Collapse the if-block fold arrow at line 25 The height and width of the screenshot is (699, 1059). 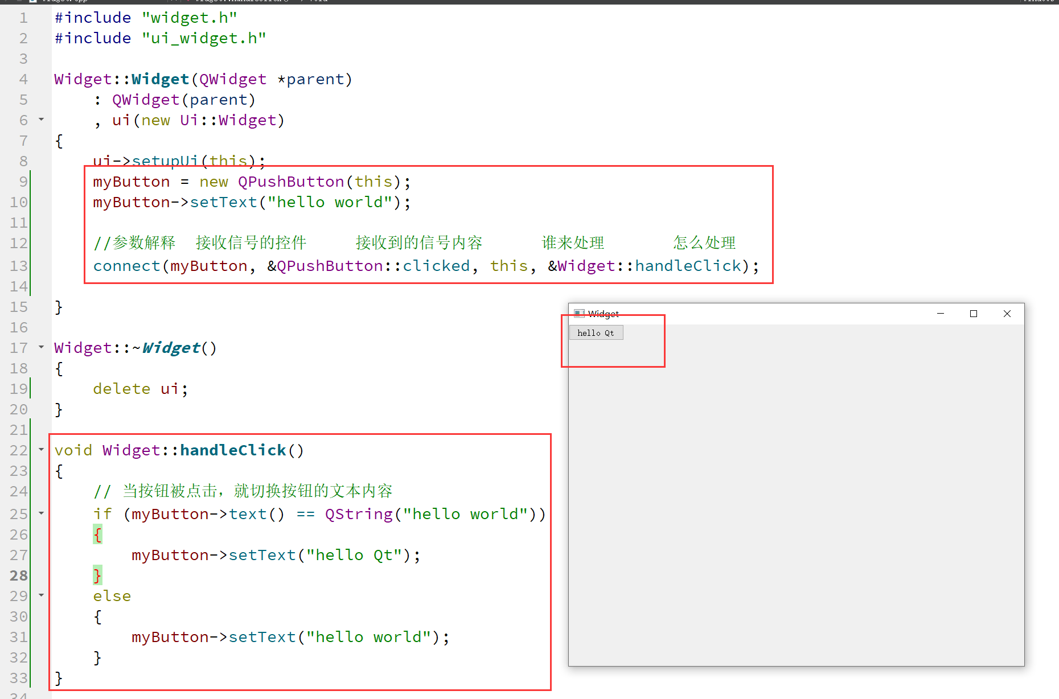pyautogui.click(x=41, y=513)
